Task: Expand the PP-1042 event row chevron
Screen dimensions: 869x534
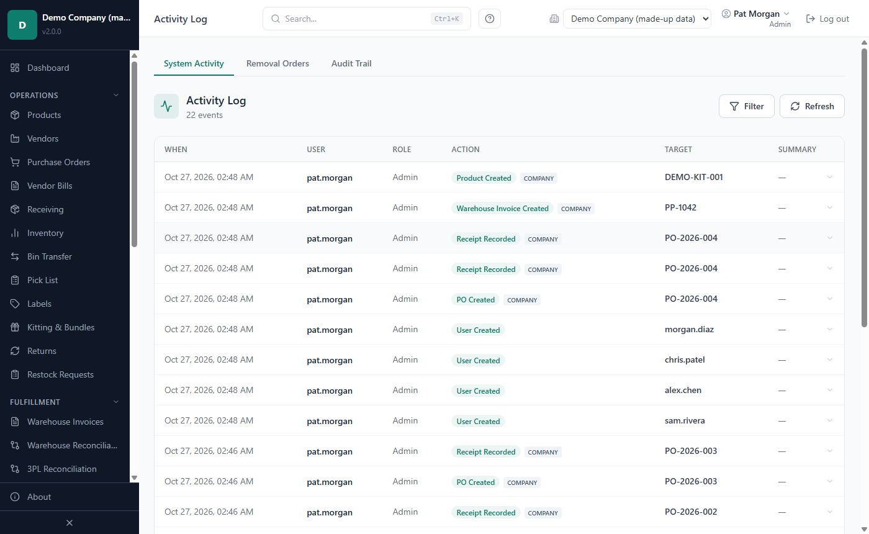Action: click(830, 207)
